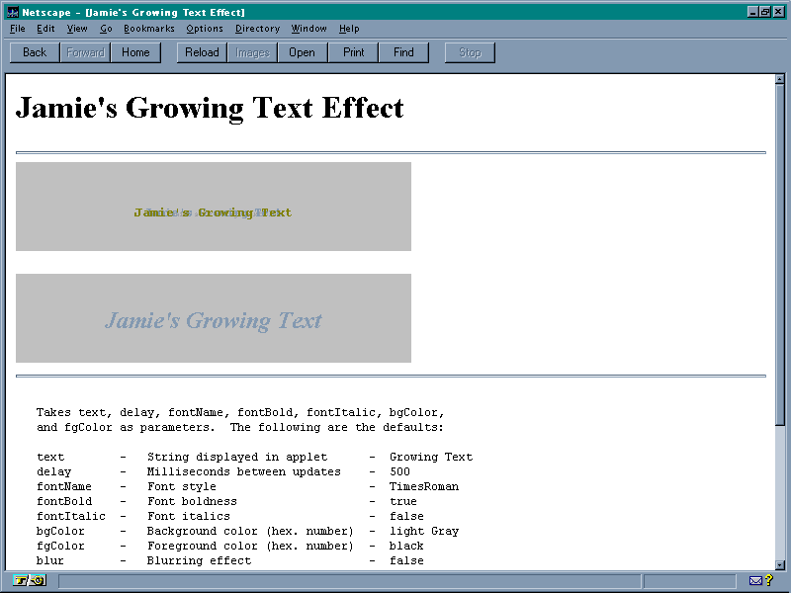The image size is (791, 593).
Task: Expand the Options menu
Action: pyautogui.click(x=205, y=29)
